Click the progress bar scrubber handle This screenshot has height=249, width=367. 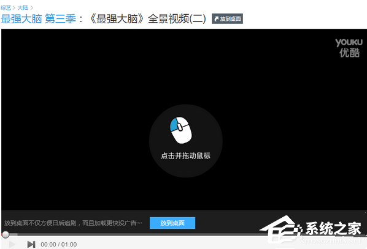[x=6, y=234]
